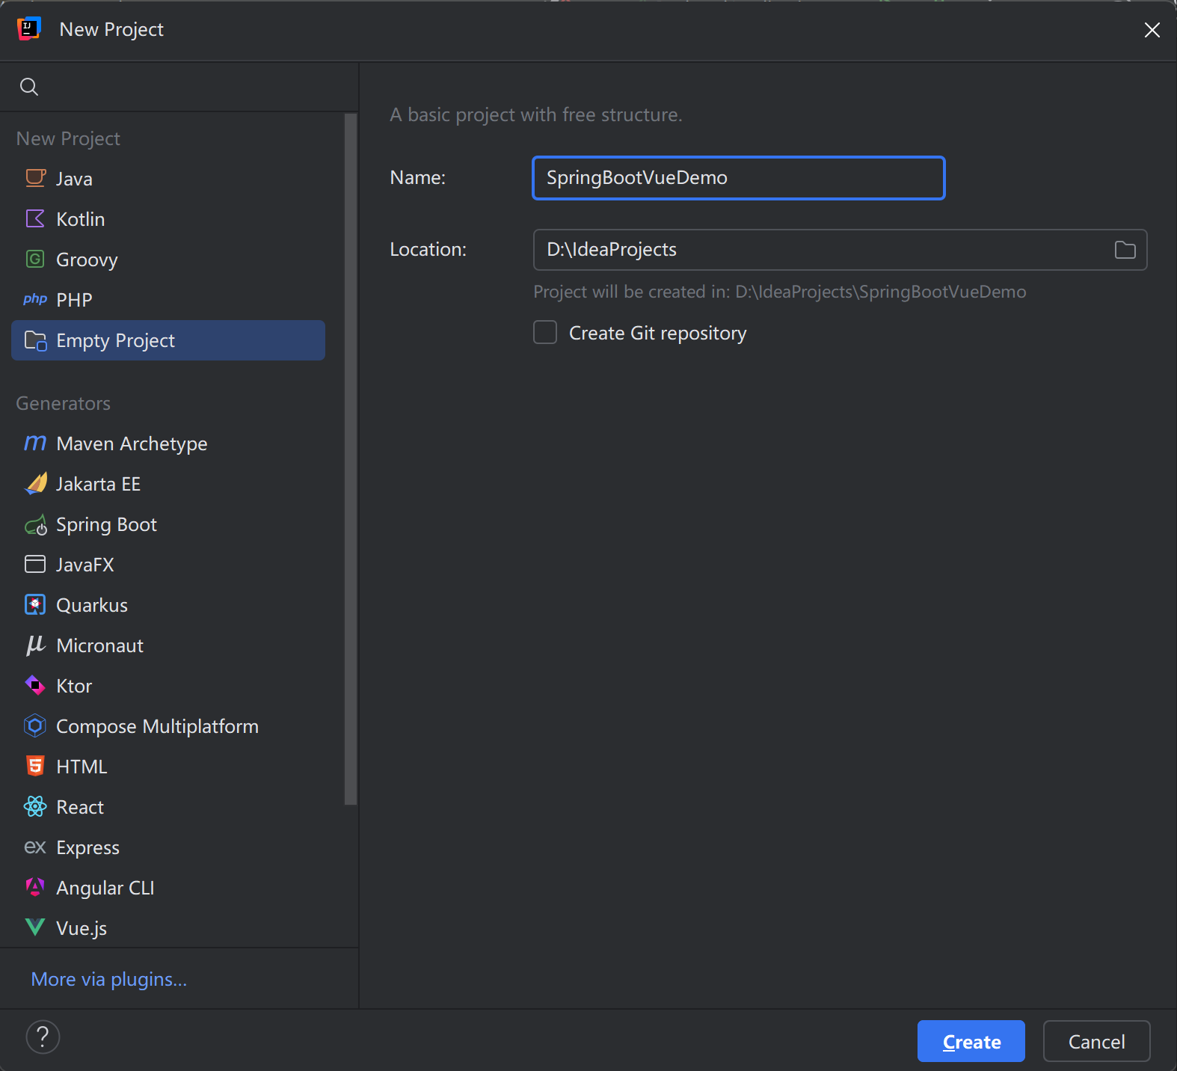Click the Cancel button

(1096, 1041)
